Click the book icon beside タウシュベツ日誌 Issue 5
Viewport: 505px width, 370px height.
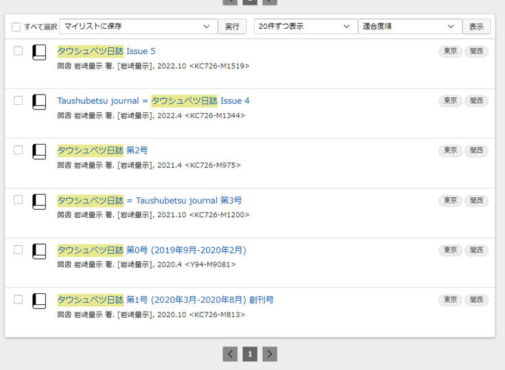pyautogui.click(x=39, y=53)
